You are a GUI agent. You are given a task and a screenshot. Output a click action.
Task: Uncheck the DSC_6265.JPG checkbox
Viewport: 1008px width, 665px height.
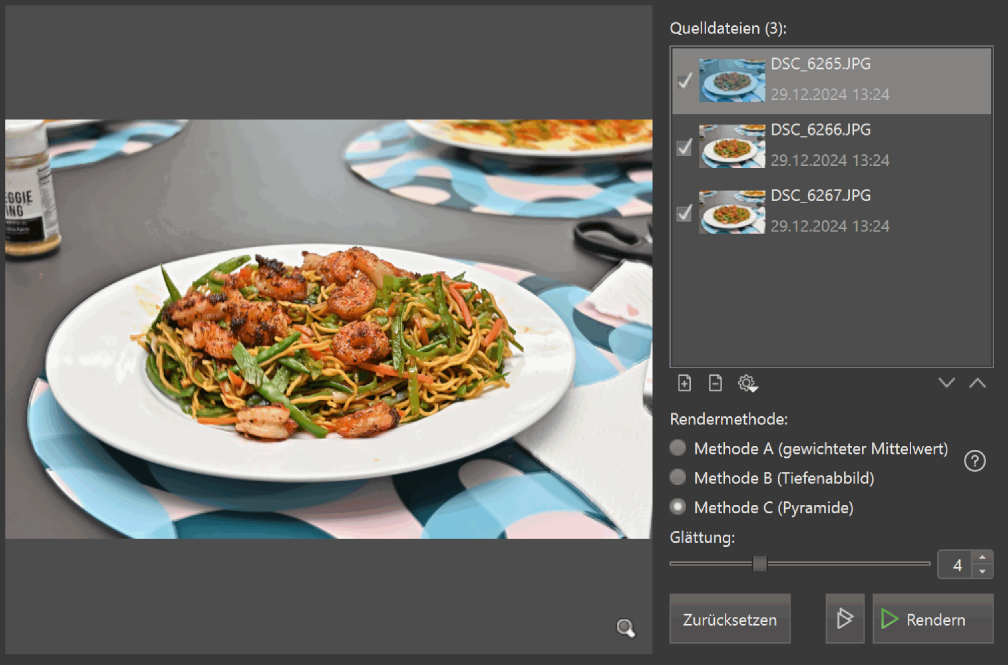point(684,81)
